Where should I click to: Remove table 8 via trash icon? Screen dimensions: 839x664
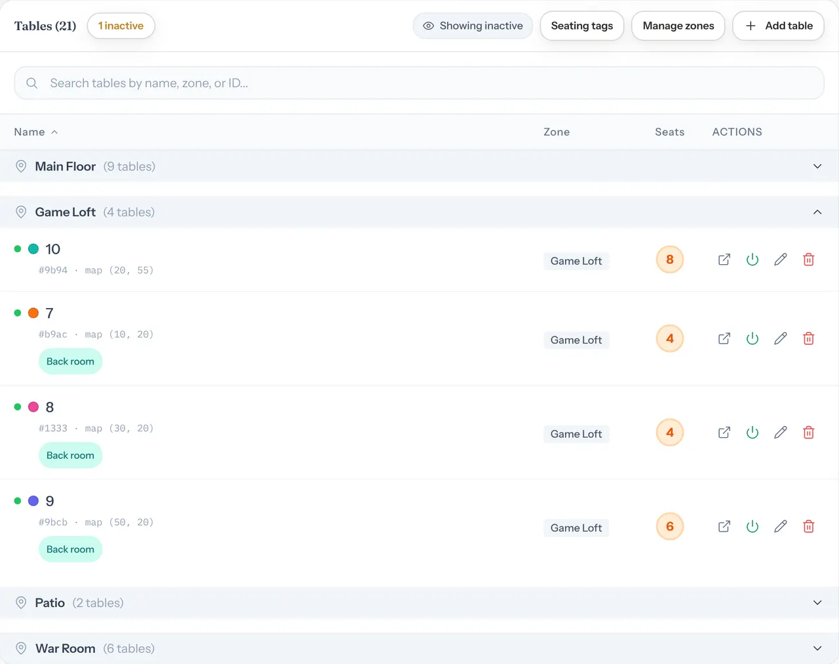809,433
